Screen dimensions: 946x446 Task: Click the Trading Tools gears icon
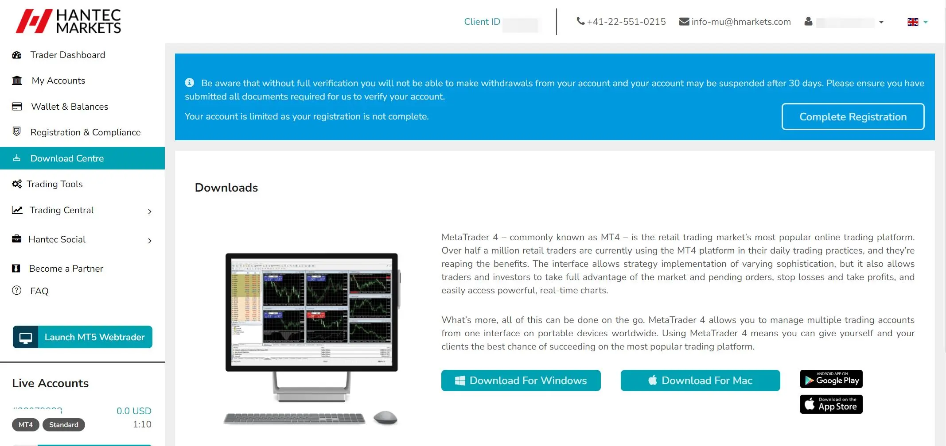click(17, 184)
